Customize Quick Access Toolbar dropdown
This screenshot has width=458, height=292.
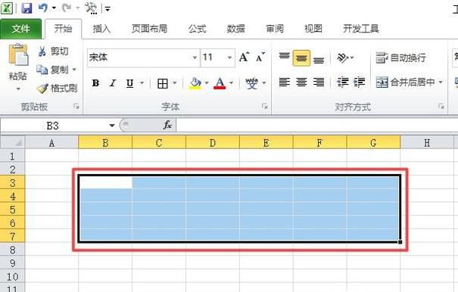[107, 9]
